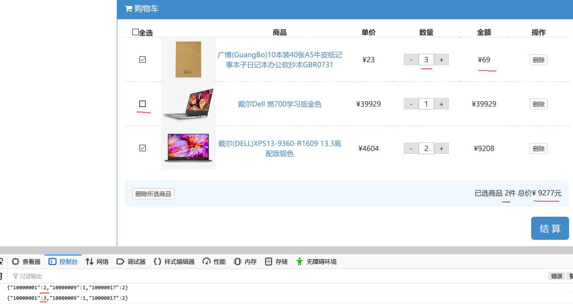Open the 存储 storage tab
573x304 pixels.
[x=276, y=262]
